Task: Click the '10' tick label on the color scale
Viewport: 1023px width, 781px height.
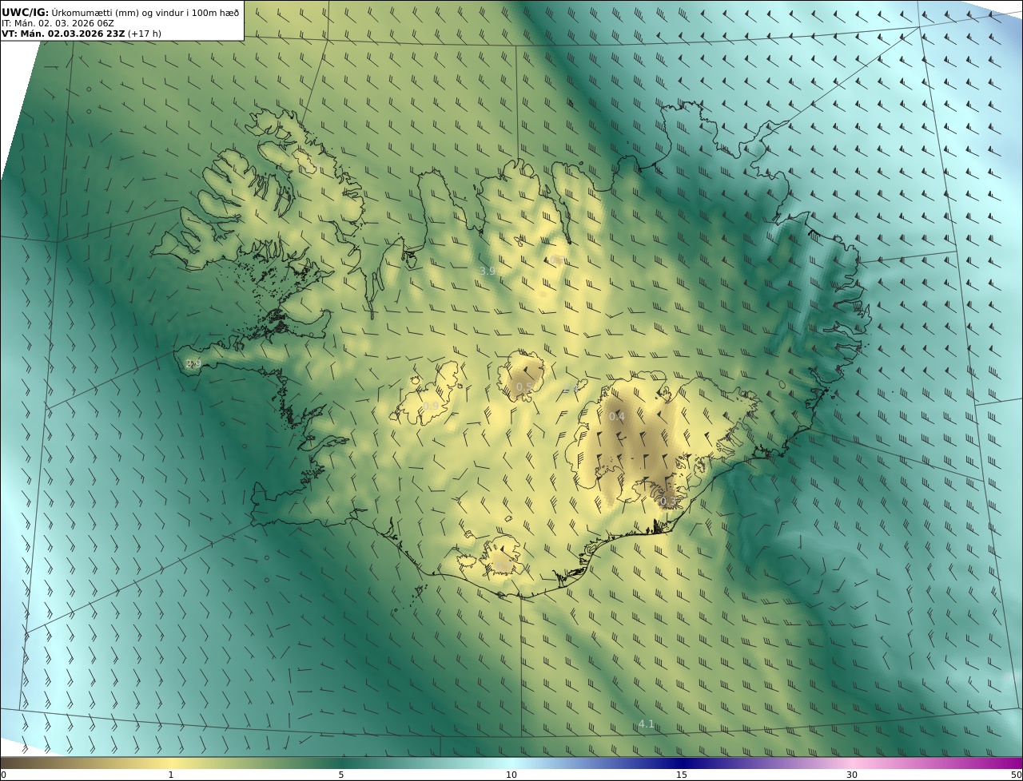Action: pos(511,775)
